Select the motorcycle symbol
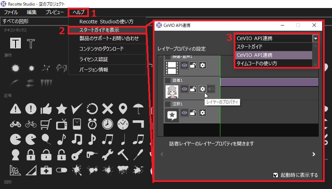332x189 pixels. [x=15, y=124]
